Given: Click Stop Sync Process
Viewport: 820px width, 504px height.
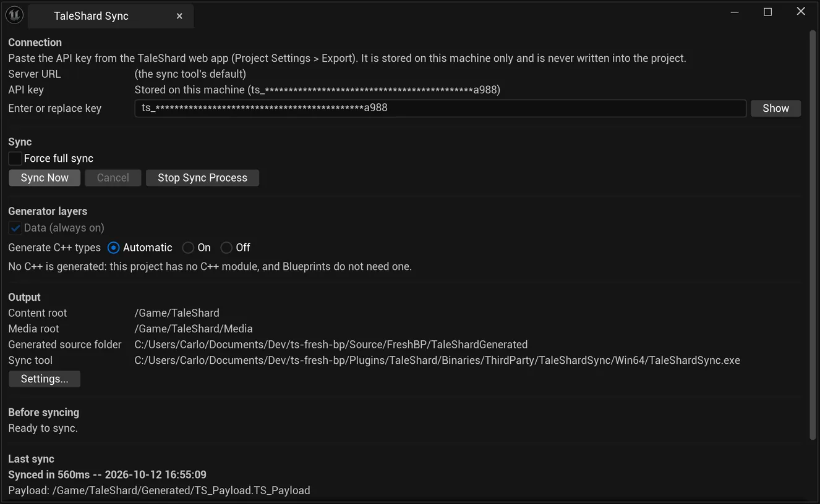Looking at the screenshot, I should click(x=202, y=178).
